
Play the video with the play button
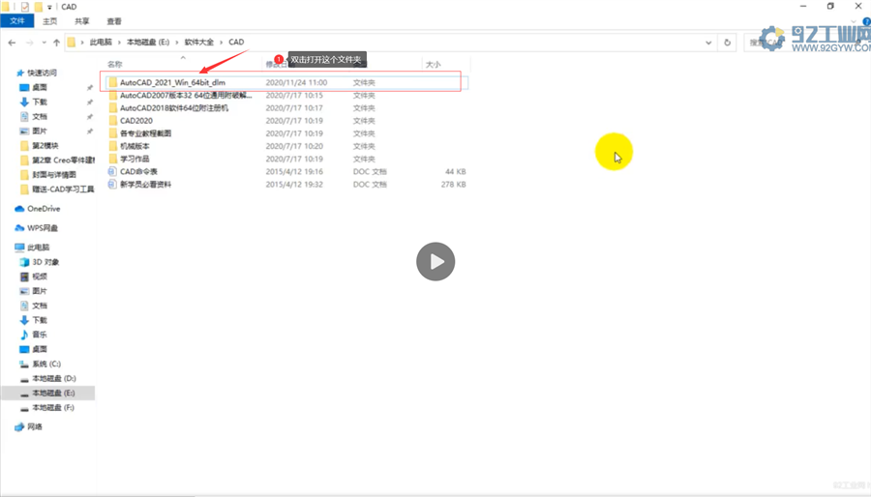click(x=435, y=261)
